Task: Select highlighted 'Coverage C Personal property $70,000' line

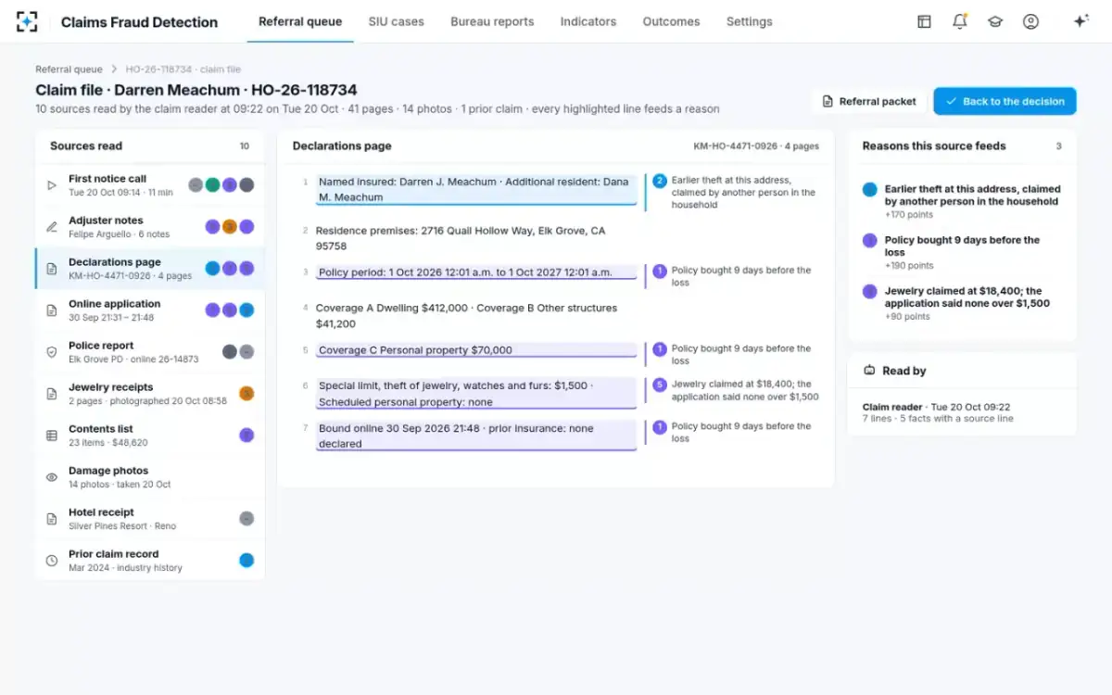Action: 476,350
